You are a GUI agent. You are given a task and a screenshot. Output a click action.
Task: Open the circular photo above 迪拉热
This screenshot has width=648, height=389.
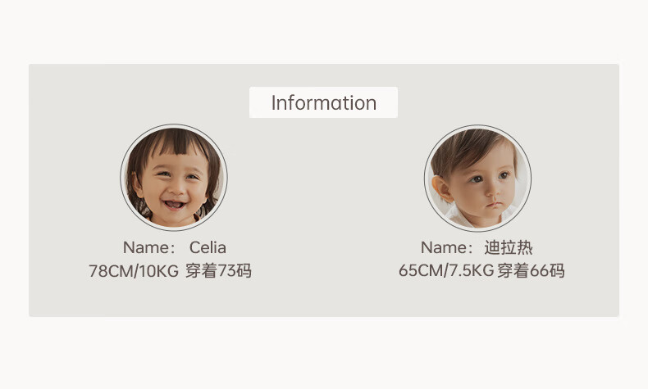click(477, 178)
